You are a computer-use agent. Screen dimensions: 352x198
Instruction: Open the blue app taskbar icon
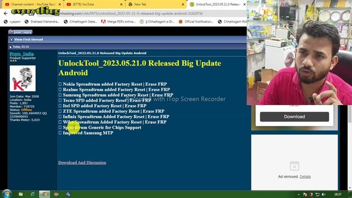68,194
